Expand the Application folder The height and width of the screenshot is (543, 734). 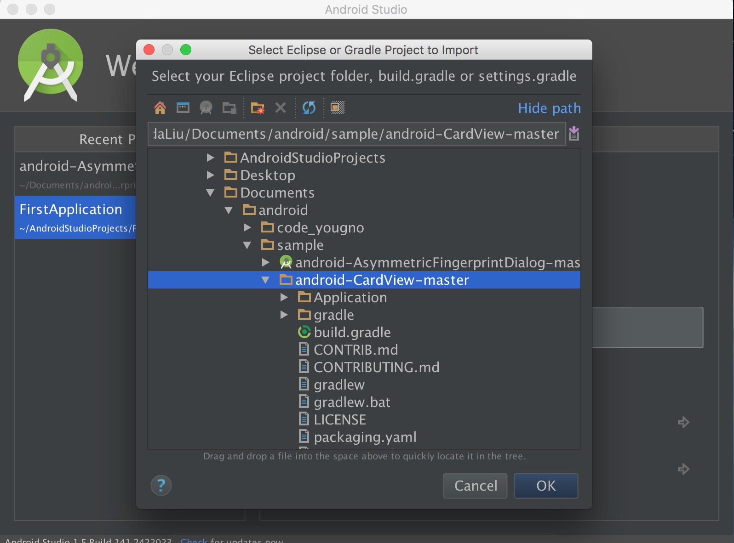pos(284,297)
